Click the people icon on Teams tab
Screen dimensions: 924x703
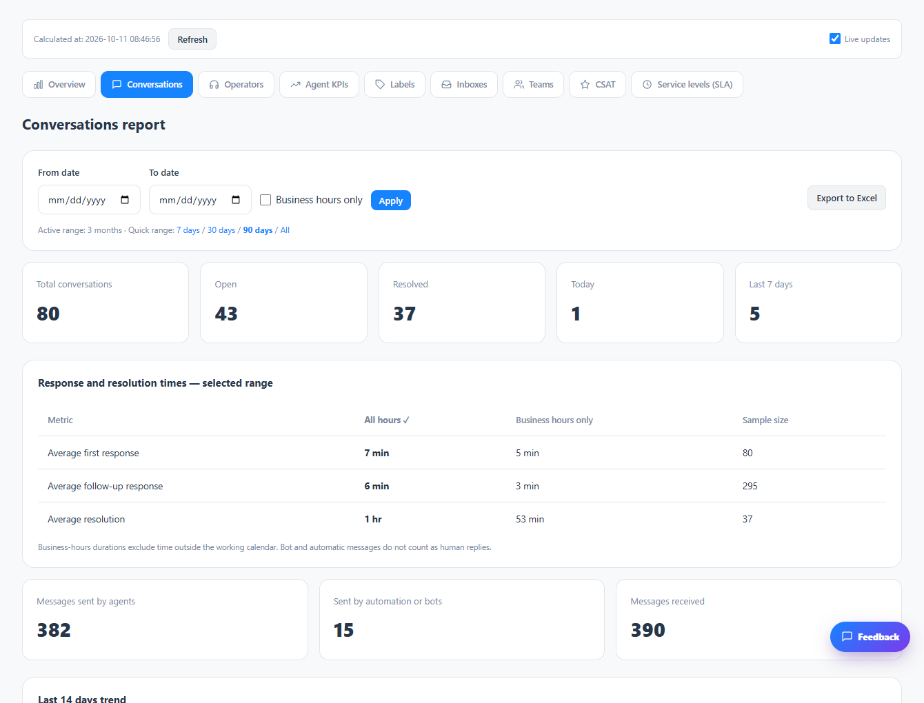[x=519, y=85]
